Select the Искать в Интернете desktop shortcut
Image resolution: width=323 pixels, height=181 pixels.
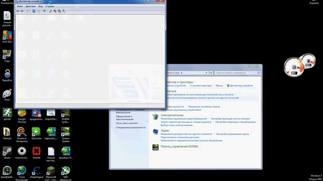pyautogui.click(x=22, y=135)
